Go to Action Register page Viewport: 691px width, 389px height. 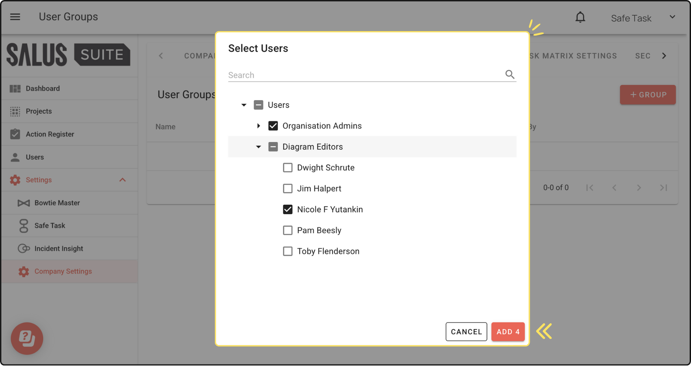pyautogui.click(x=50, y=134)
